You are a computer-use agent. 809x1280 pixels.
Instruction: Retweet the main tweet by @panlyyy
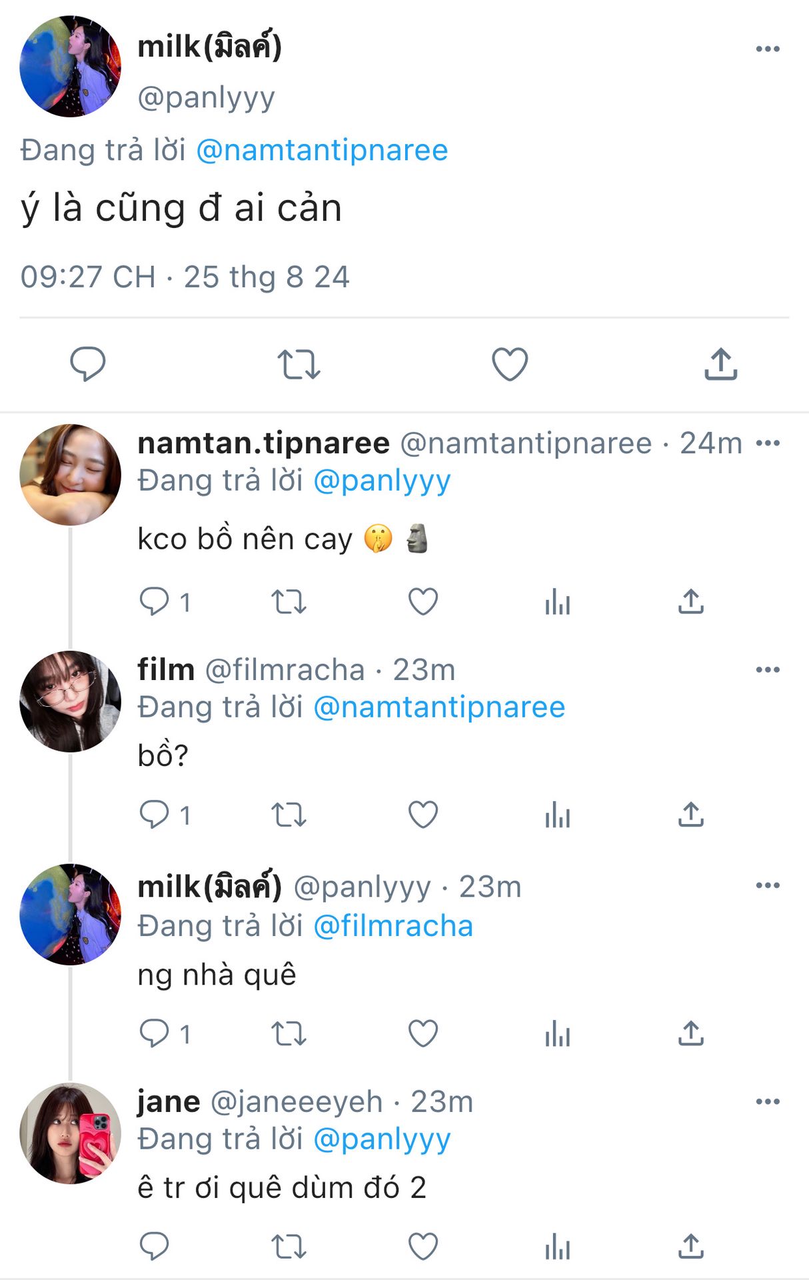299,364
